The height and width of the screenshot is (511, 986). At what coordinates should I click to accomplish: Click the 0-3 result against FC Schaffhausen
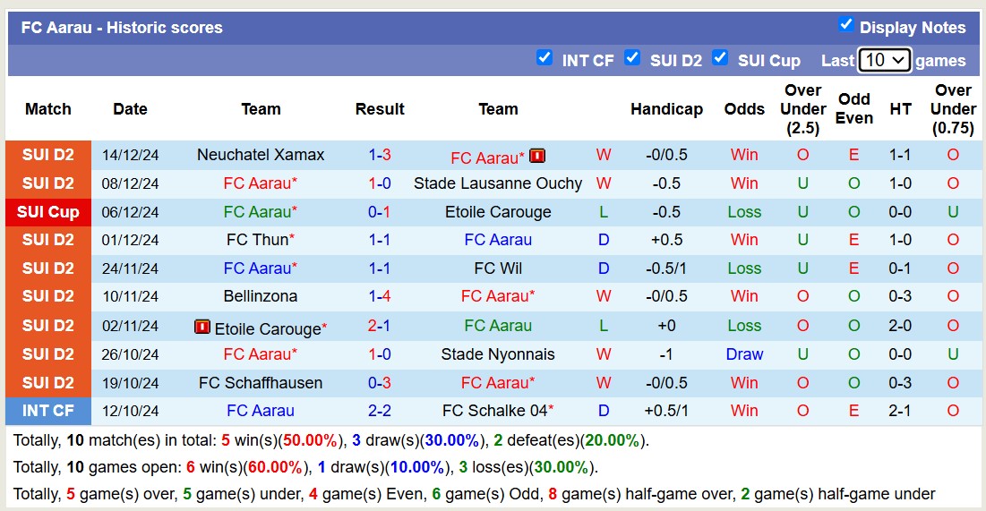point(380,383)
